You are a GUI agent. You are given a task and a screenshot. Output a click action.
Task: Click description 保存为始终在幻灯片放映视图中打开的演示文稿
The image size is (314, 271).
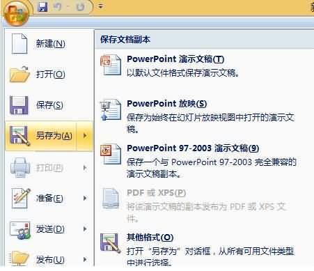pos(210,123)
